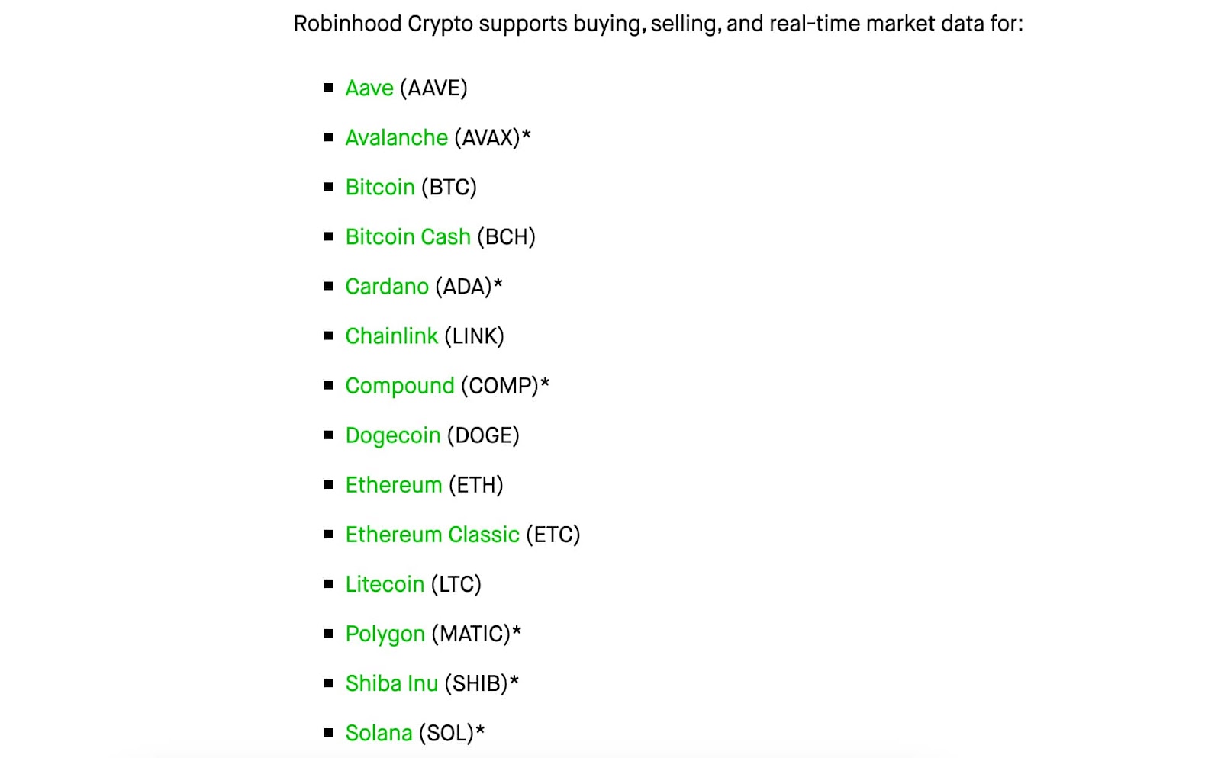
Task: Follow the Shiba Inu link
Action: point(391,683)
